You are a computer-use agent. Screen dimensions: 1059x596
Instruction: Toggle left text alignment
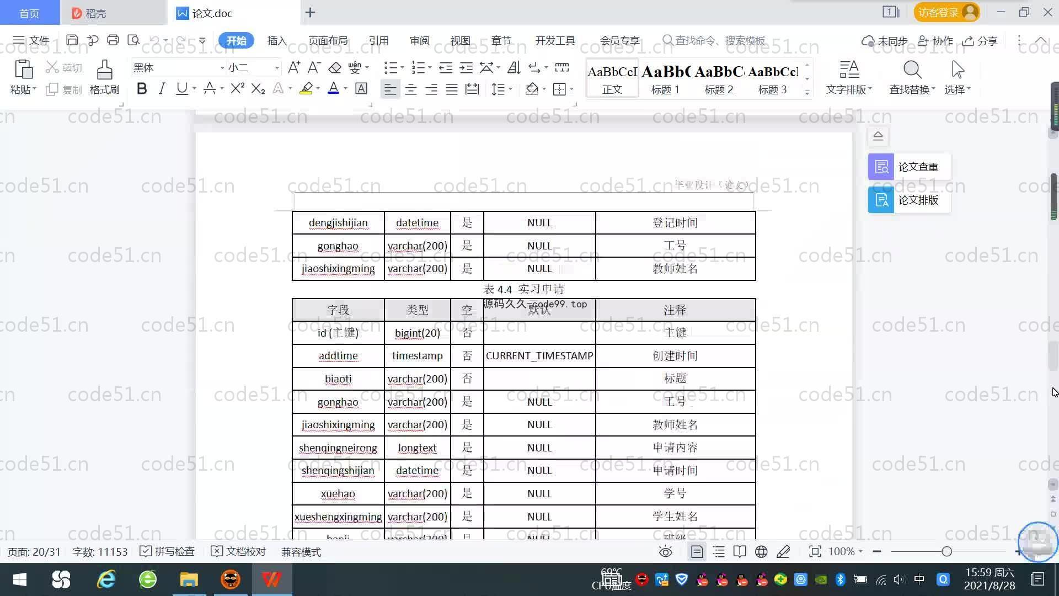(x=390, y=89)
